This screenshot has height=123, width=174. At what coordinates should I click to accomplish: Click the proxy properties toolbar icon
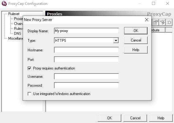(x=155, y=22)
